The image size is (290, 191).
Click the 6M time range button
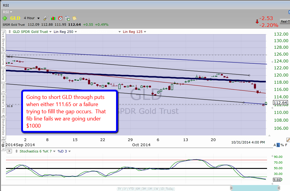tap(138, 189)
